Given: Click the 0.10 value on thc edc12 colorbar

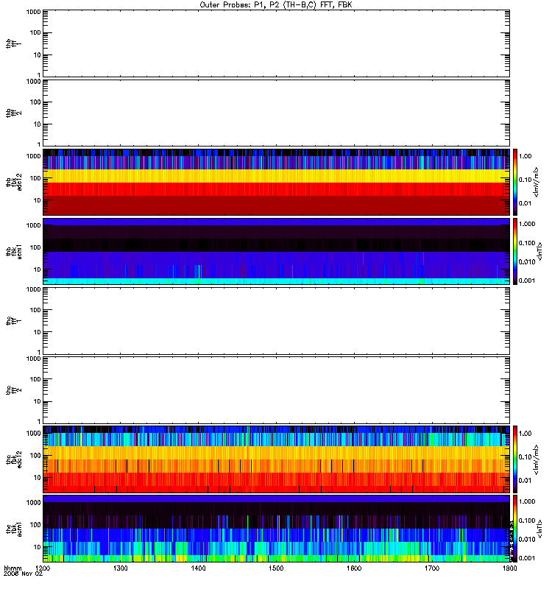Looking at the screenshot, I should click(x=525, y=456).
